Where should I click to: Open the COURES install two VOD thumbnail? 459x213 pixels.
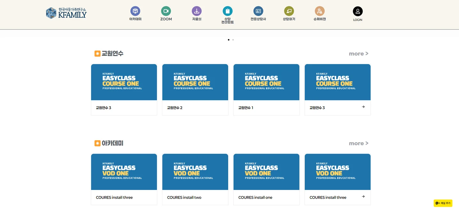point(195,172)
